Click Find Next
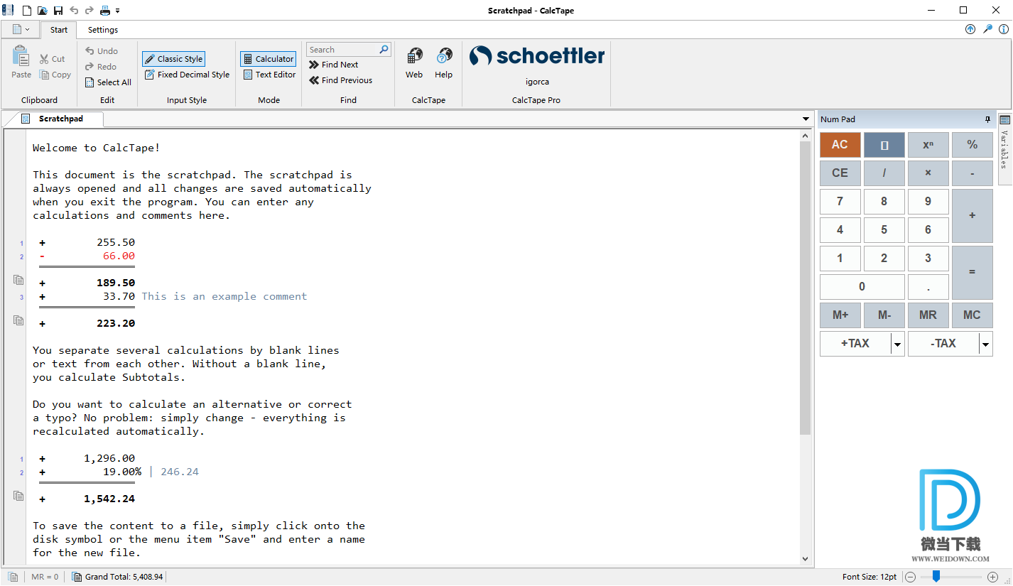1013x586 pixels. 333,65
